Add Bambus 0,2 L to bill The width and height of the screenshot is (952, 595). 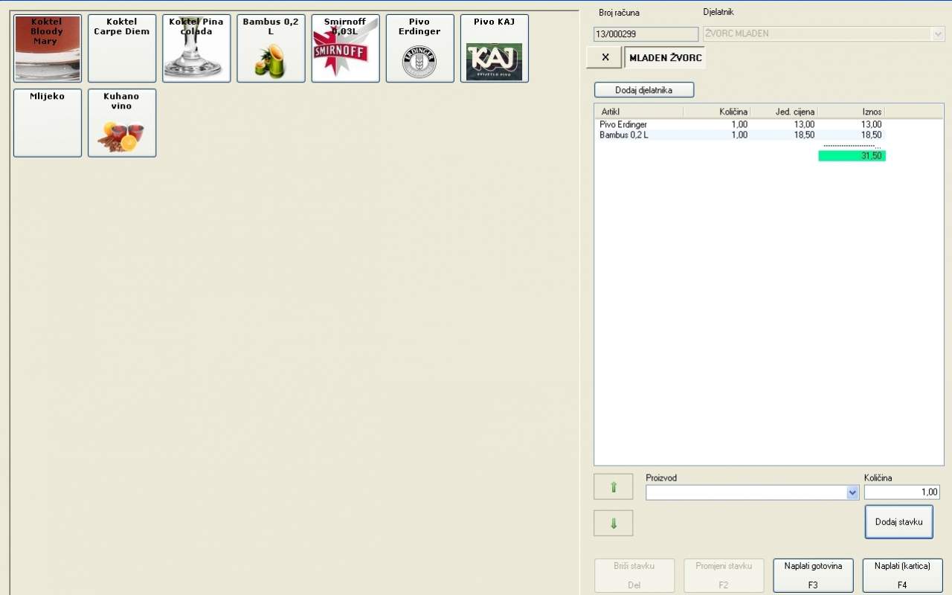(271, 48)
